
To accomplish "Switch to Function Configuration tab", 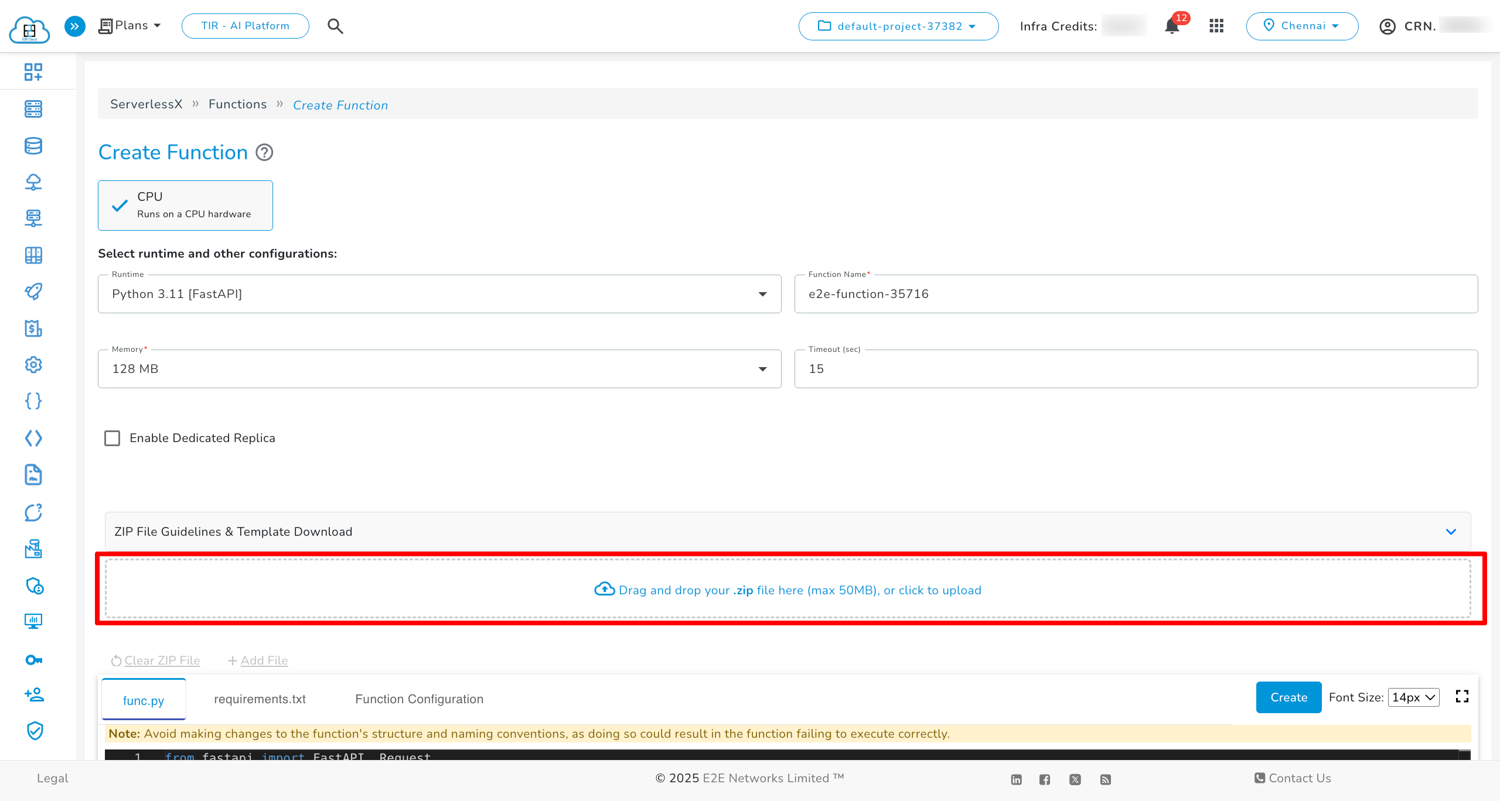I will (x=419, y=699).
